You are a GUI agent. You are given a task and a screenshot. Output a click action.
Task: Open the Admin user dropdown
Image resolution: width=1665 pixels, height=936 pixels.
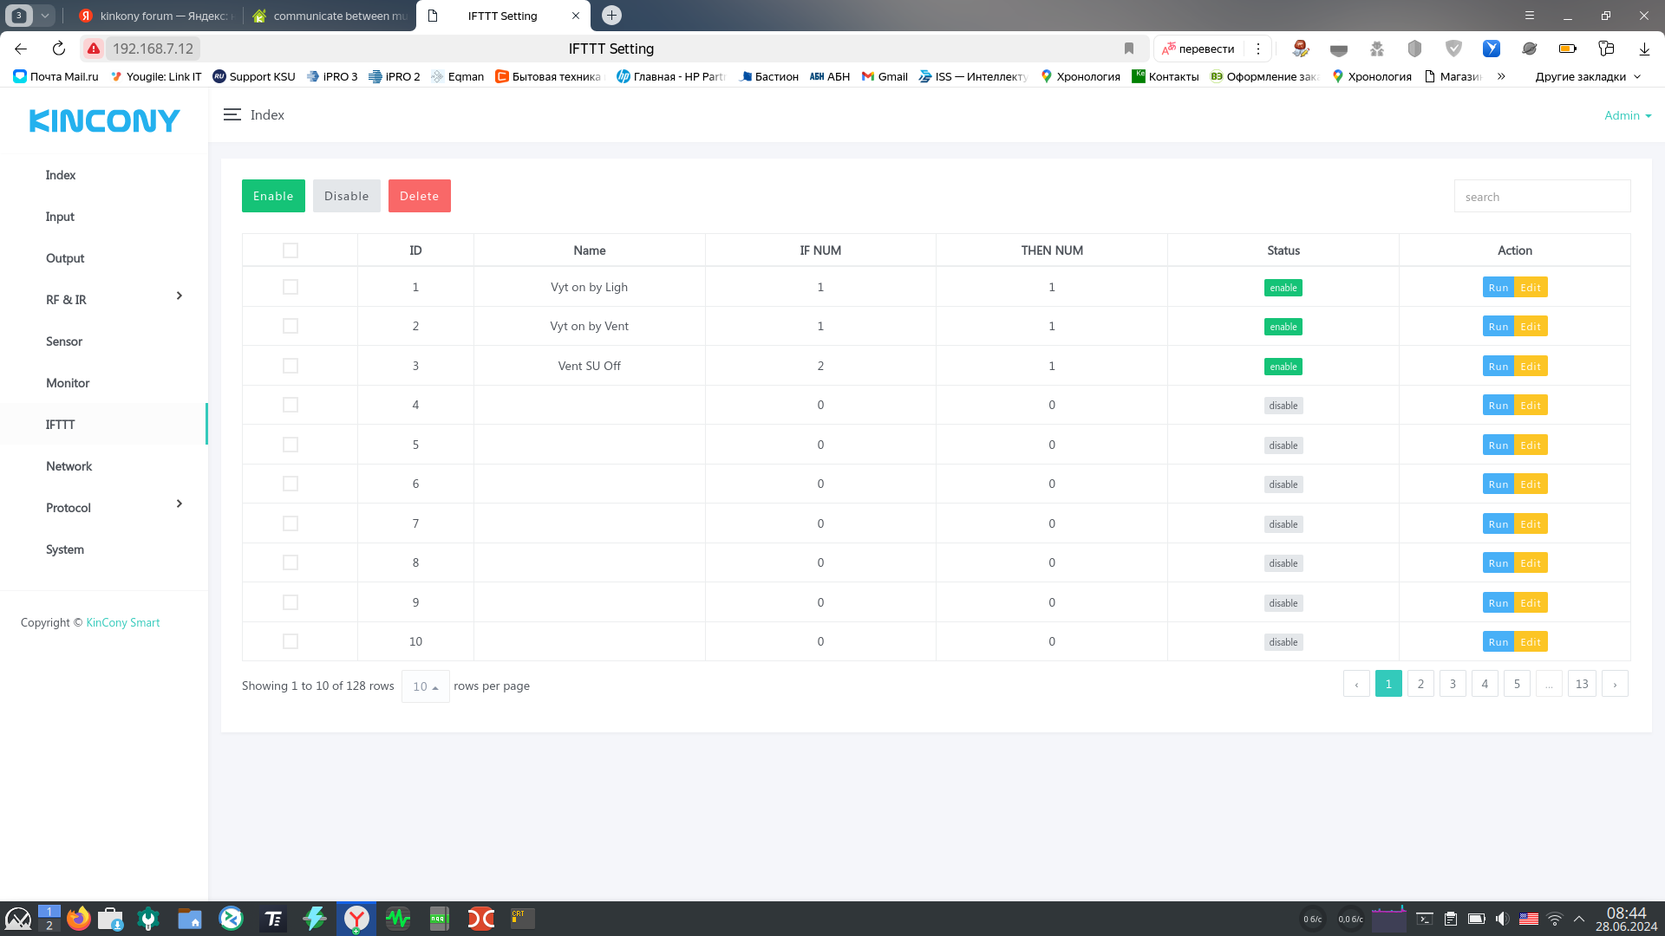coord(1627,115)
